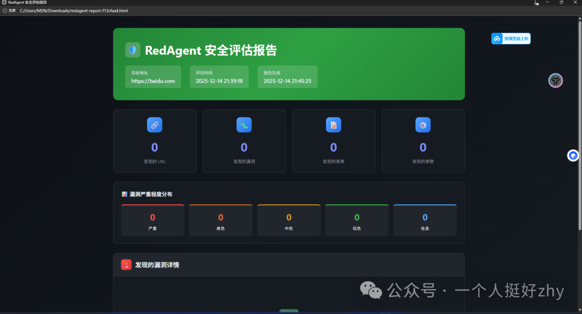The height and width of the screenshot is (314, 582).
Task: Click the green progress bar at page bottom
Action: coord(289,311)
